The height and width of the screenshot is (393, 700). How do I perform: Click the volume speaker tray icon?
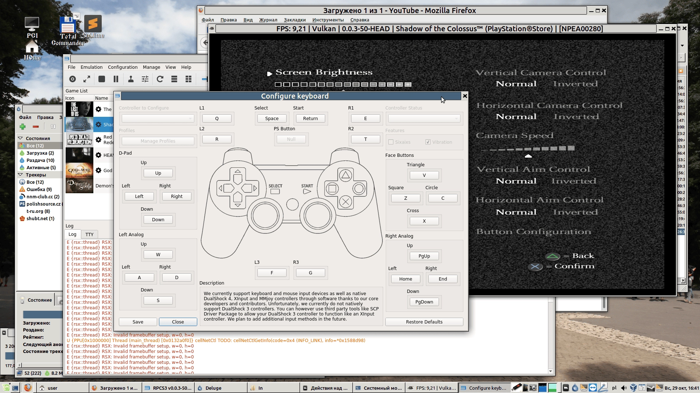(624, 388)
